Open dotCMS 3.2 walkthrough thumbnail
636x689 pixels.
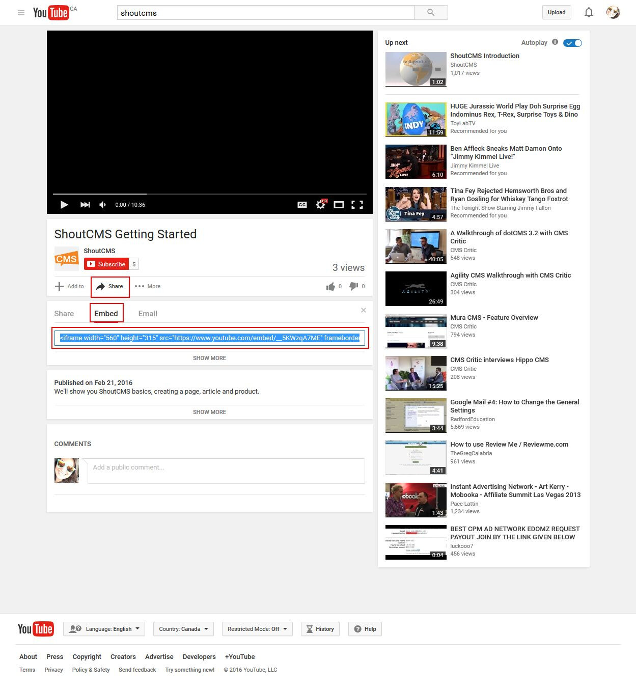pos(416,246)
